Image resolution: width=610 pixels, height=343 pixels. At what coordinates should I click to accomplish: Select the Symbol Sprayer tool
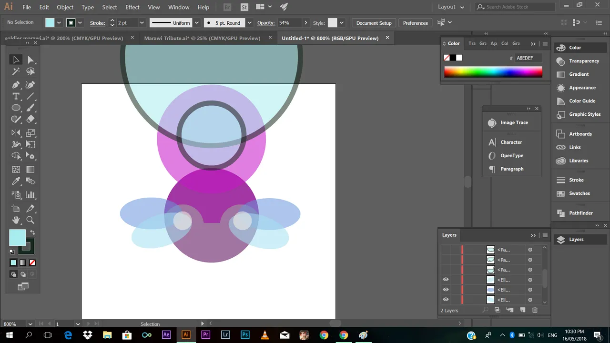16,195
